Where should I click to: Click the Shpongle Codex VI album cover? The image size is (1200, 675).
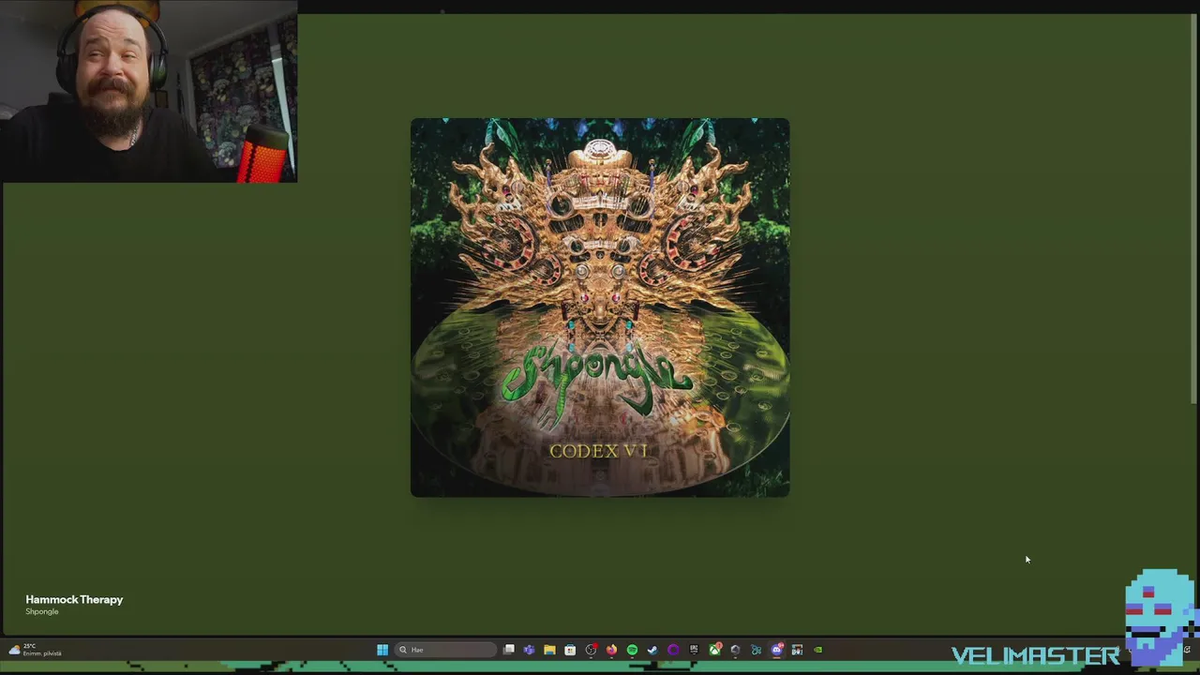click(600, 307)
